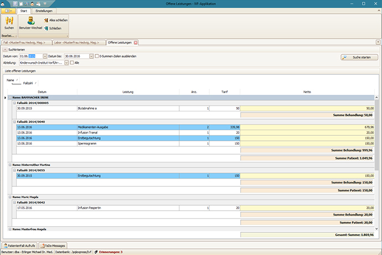Click the Suchen binoculars icon in ribbon
The height and width of the screenshot is (255, 382).
(9, 21)
